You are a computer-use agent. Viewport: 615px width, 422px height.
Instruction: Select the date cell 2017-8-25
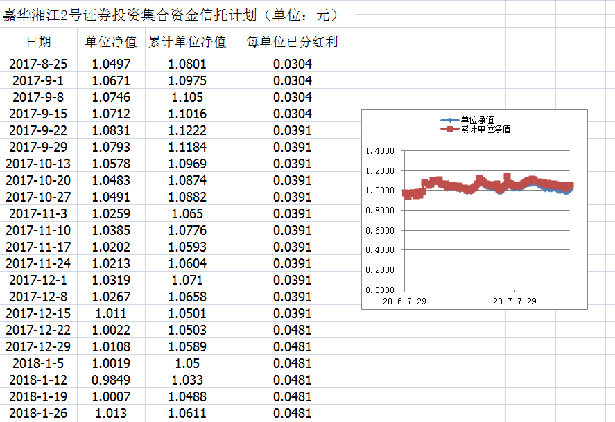pos(38,64)
